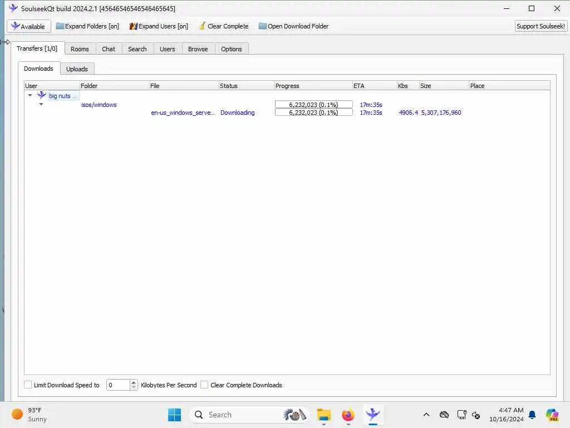Collapse the isos/windows folder node
Viewport: 570px width, 428px height.
[x=41, y=104]
